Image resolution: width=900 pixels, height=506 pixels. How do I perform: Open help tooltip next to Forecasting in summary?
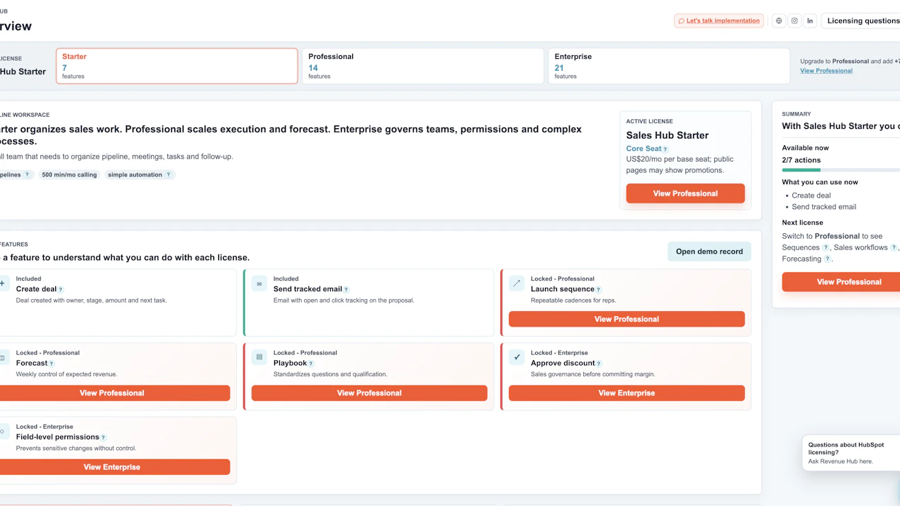[x=827, y=259]
